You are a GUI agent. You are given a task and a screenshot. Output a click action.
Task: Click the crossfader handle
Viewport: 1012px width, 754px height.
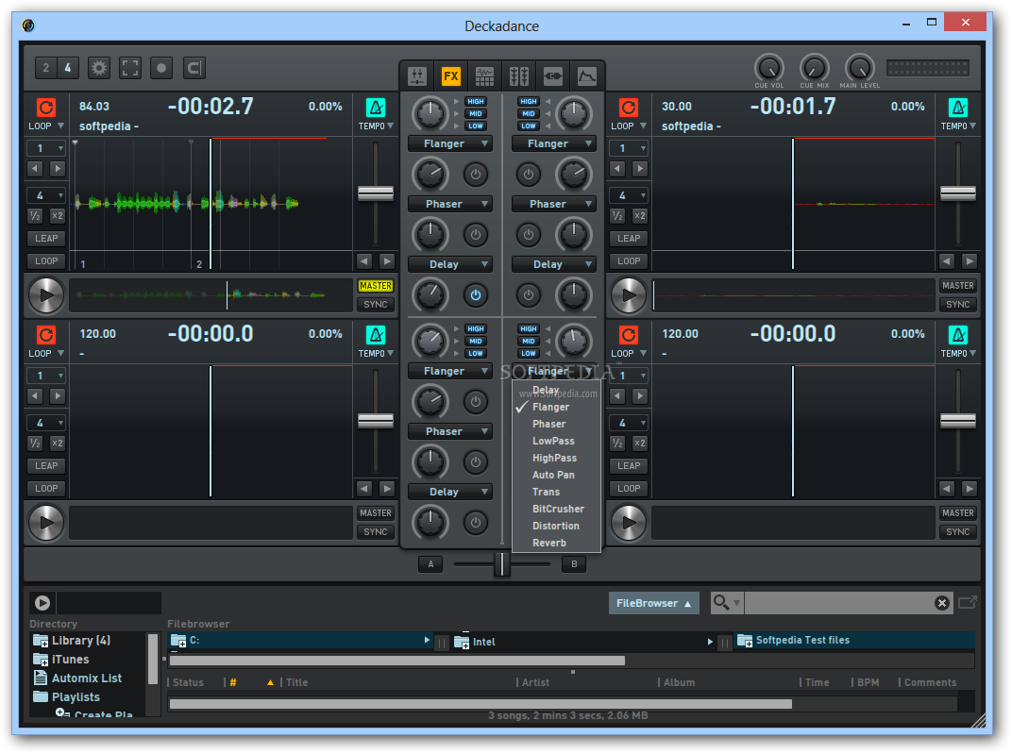tap(501, 563)
